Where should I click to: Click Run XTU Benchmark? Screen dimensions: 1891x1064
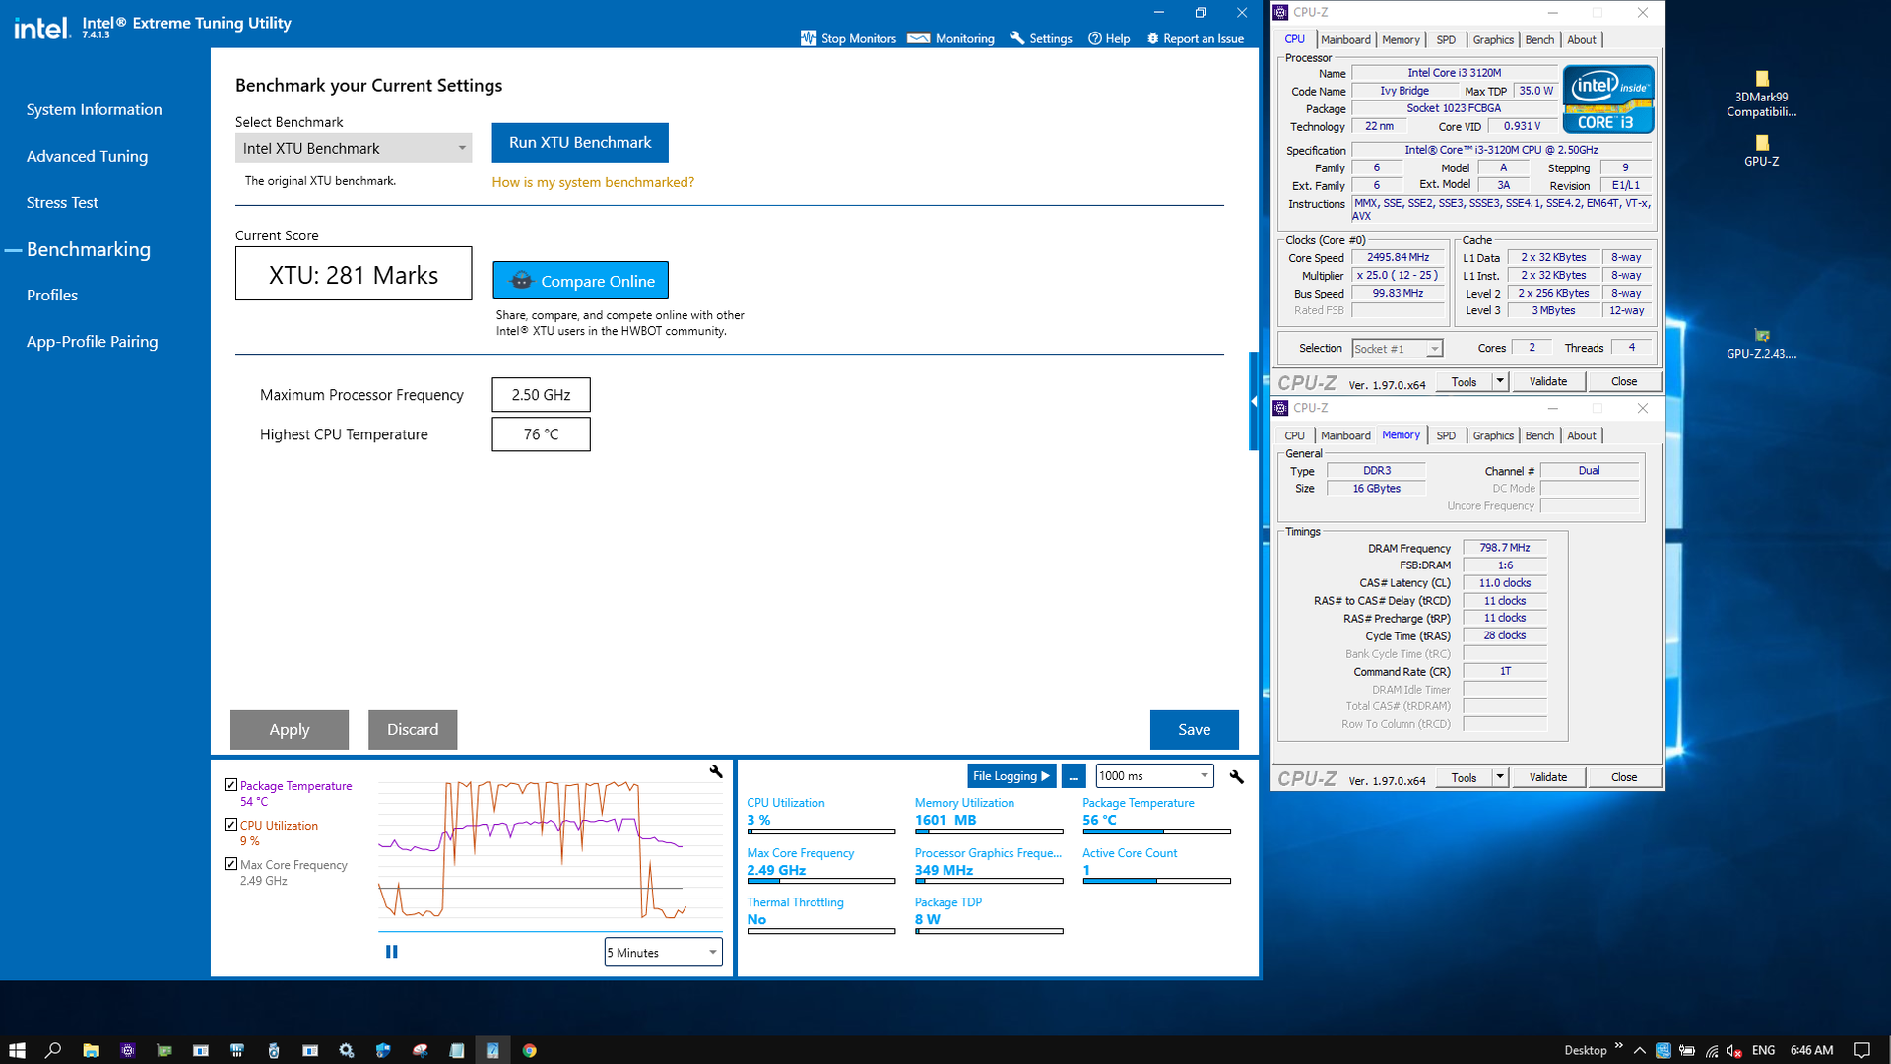click(580, 142)
